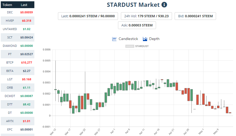Click the 24h Vol box
This screenshot has height=136, width=236.
pos(146,16)
